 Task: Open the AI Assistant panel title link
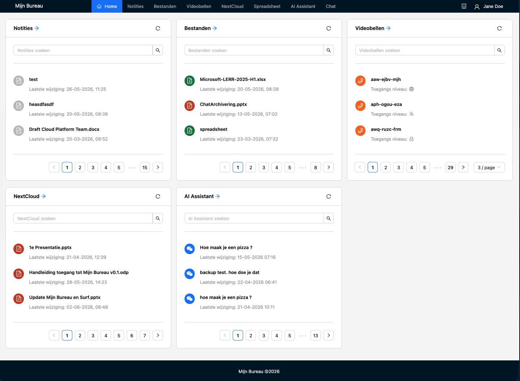[x=202, y=196]
